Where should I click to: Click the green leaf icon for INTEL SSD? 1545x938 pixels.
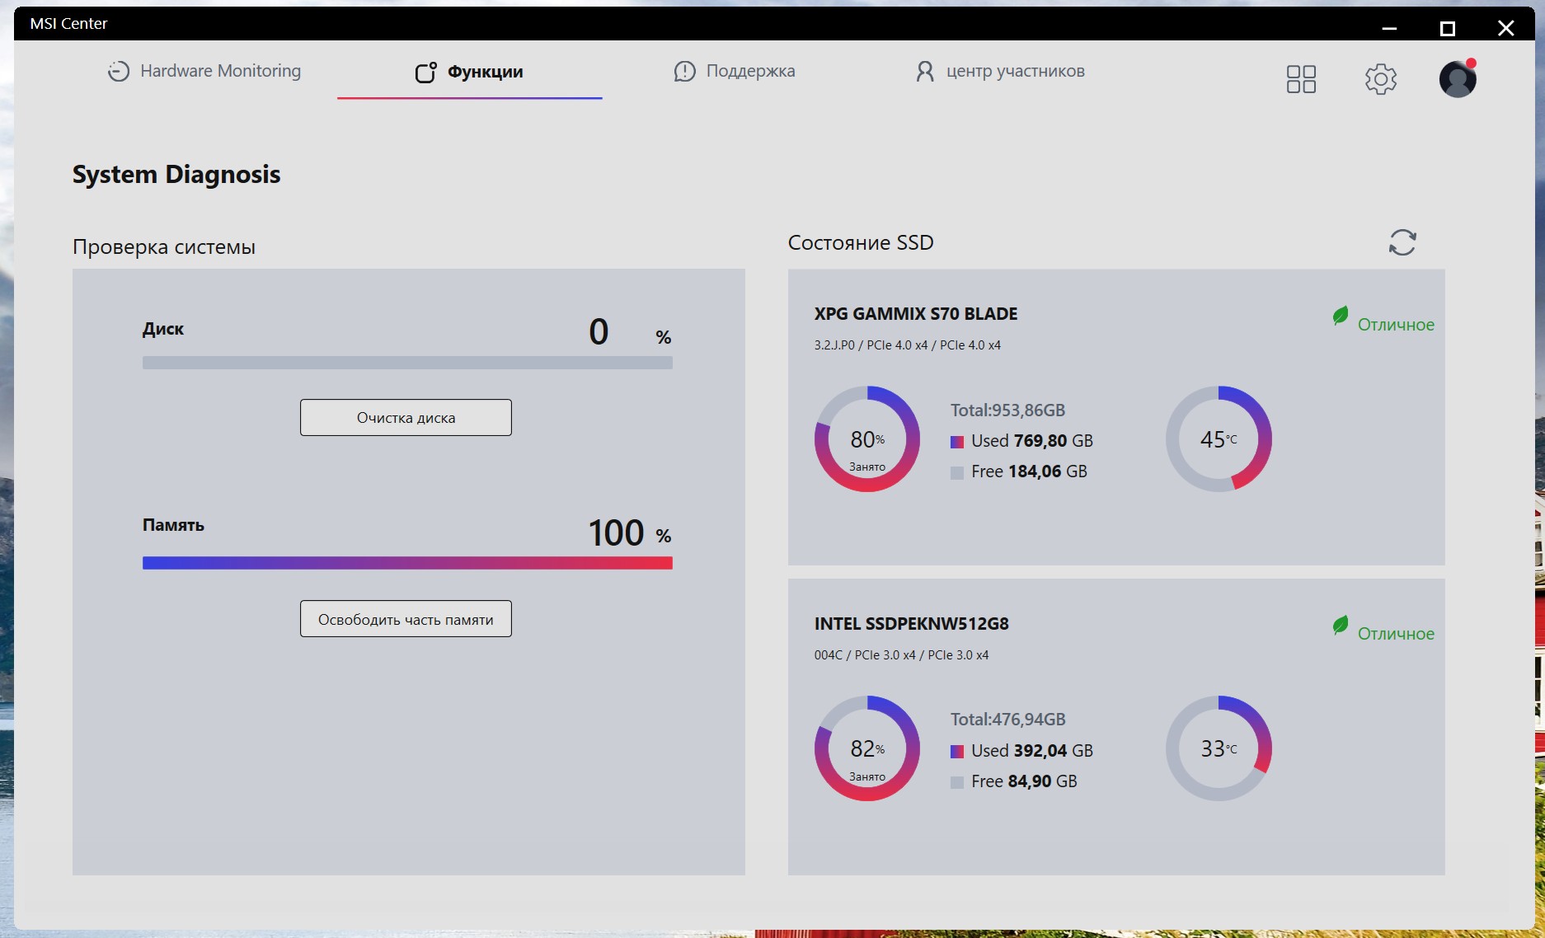pyautogui.click(x=1341, y=626)
